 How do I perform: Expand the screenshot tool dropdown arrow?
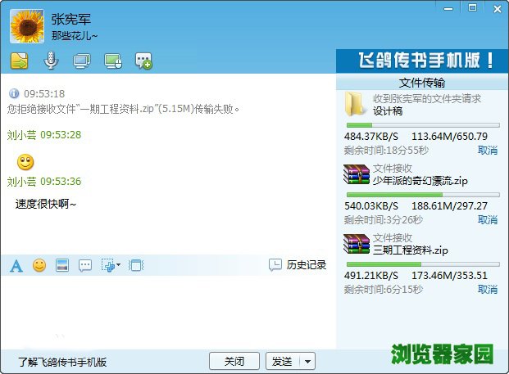coord(119,265)
